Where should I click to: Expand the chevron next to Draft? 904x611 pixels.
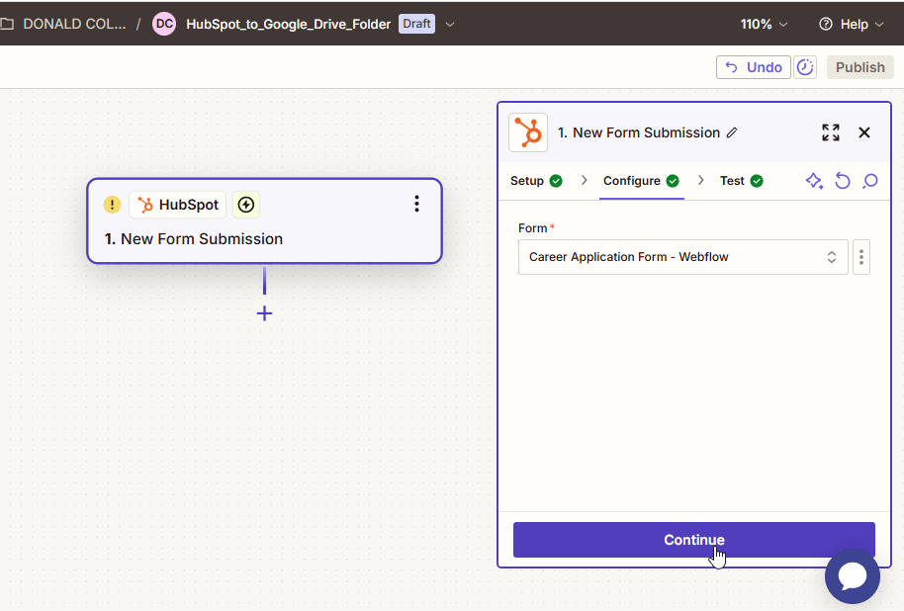(x=450, y=24)
